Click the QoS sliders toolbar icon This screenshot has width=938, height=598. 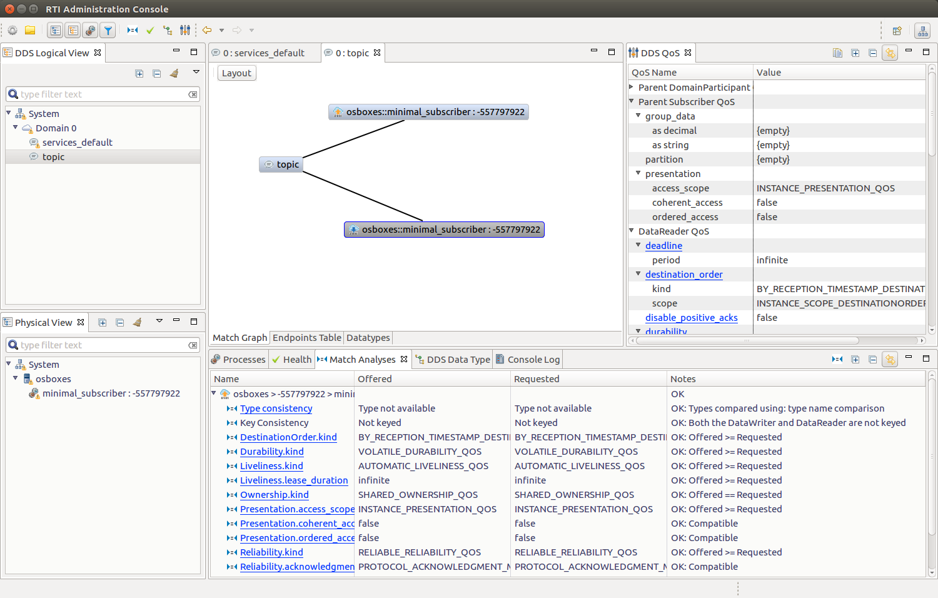pos(185,30)
